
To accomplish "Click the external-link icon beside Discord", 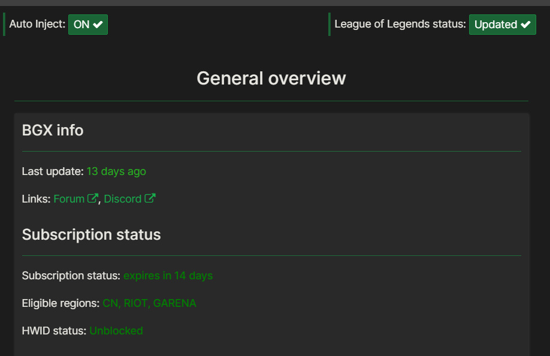I will 150,198.
